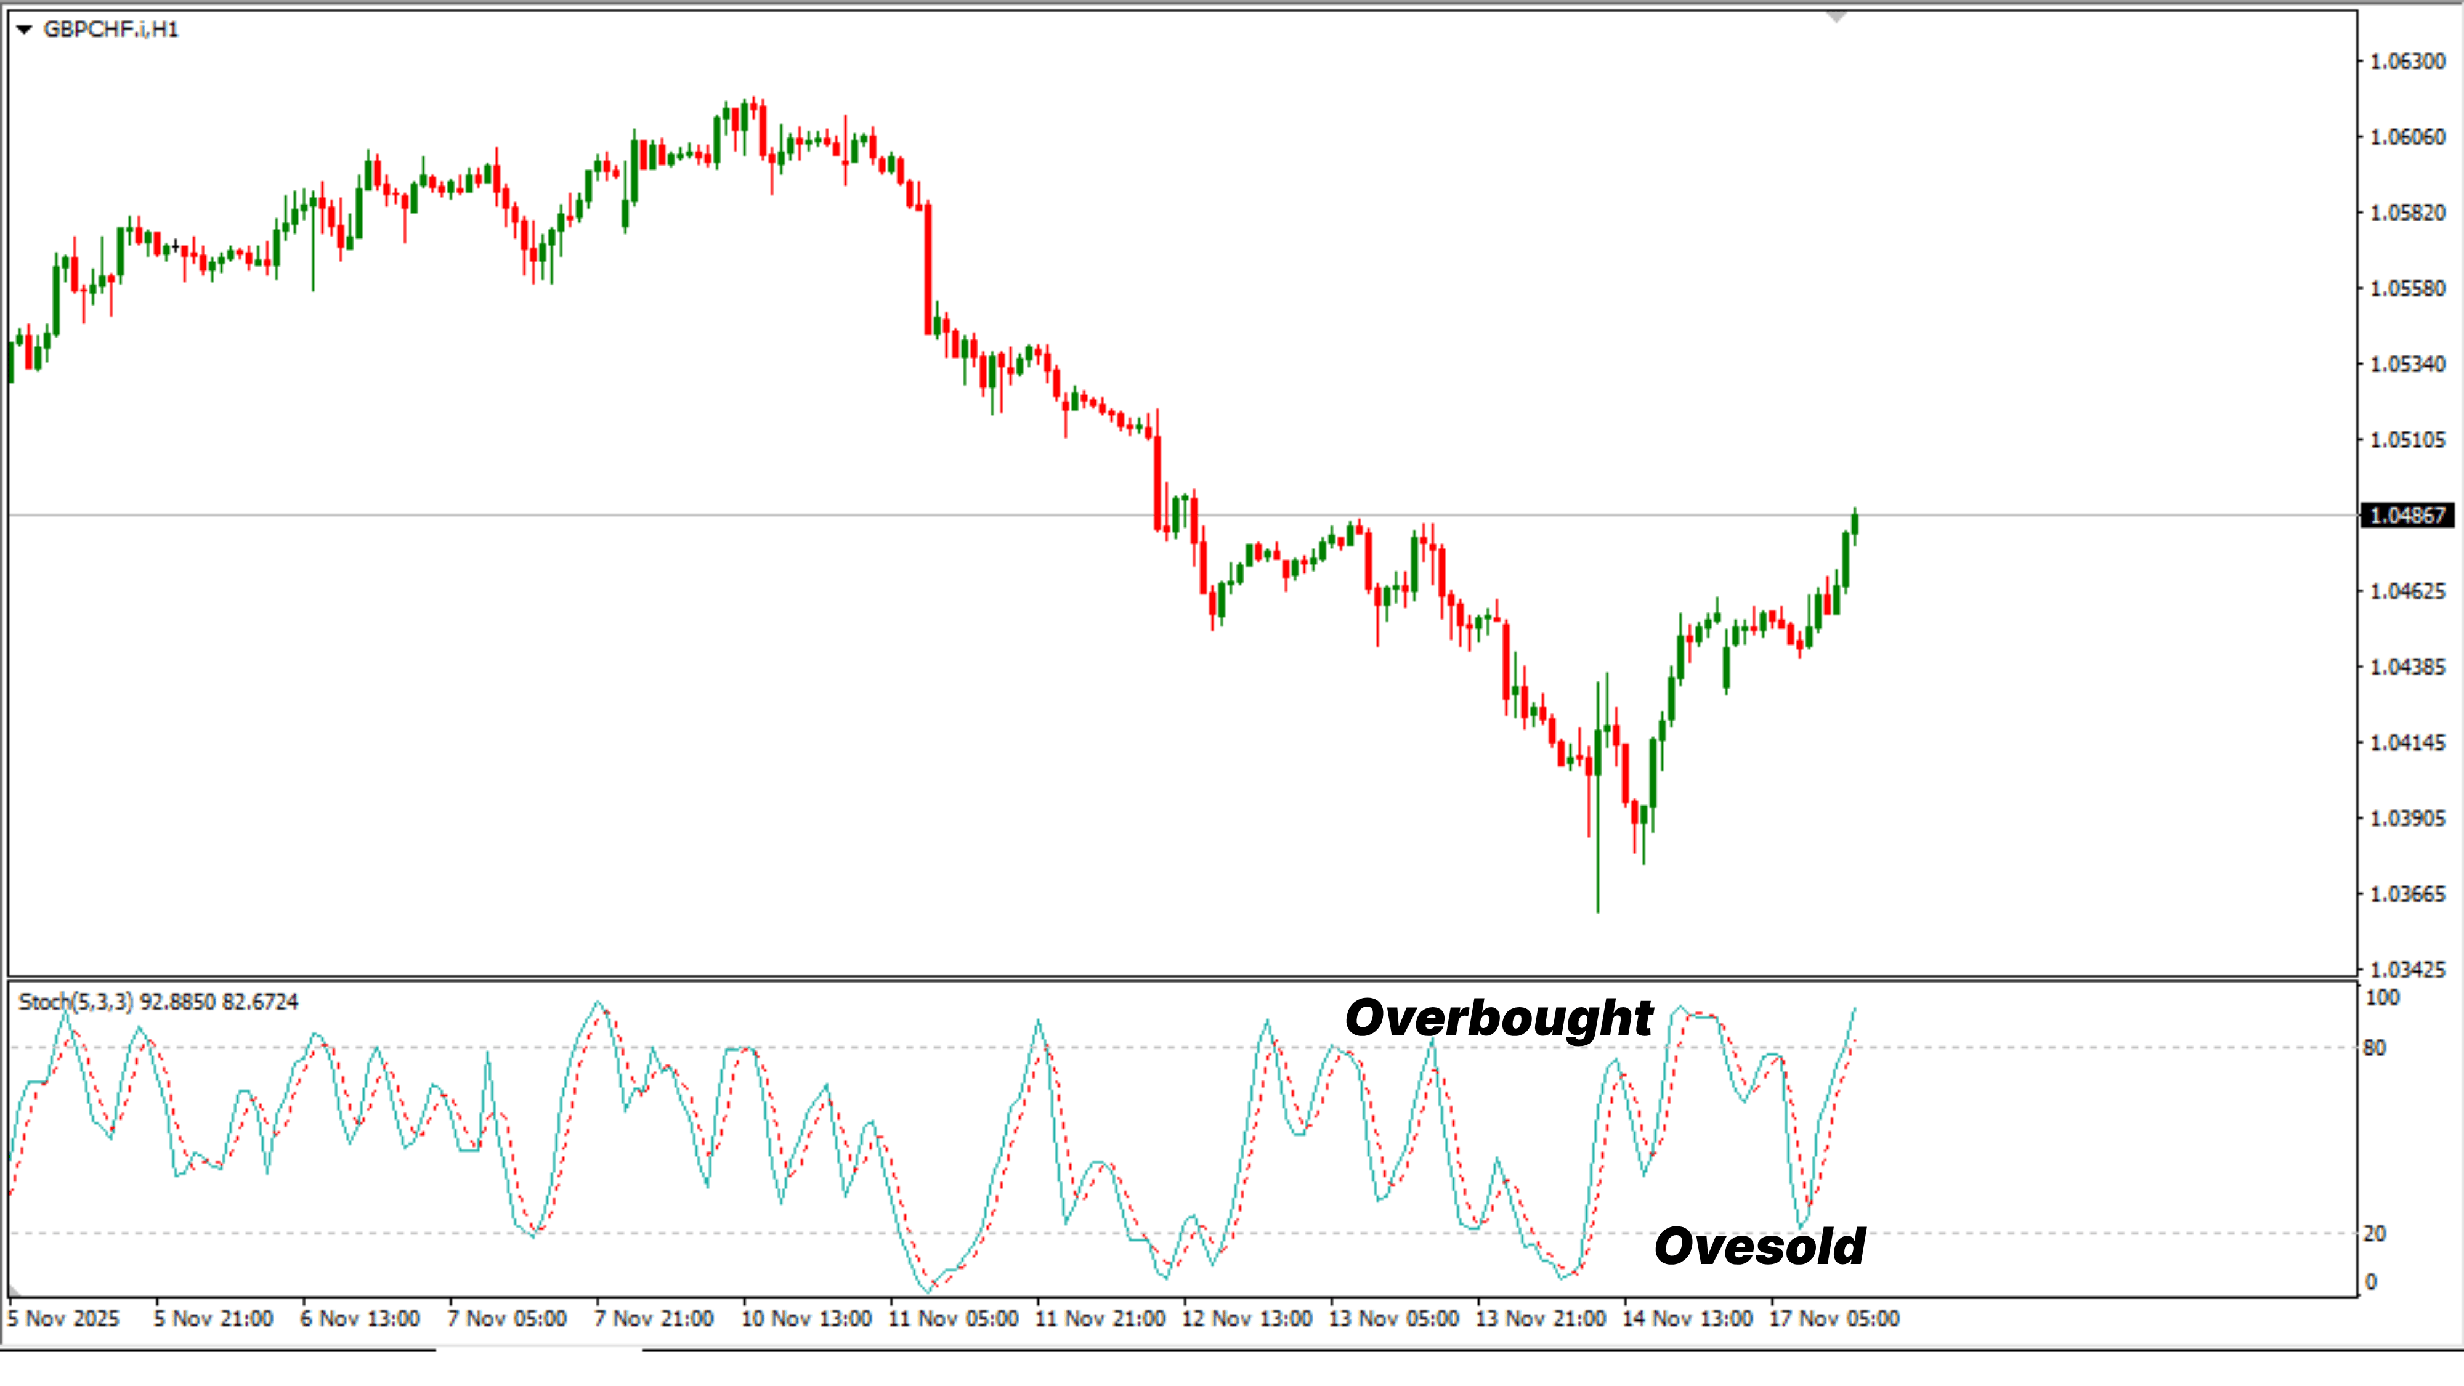Click the price scale value 1.06060
Viewport: 2464px width, 1386px height.
click(2407, 137)
